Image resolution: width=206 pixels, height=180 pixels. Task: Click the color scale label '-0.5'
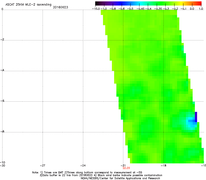130,9
